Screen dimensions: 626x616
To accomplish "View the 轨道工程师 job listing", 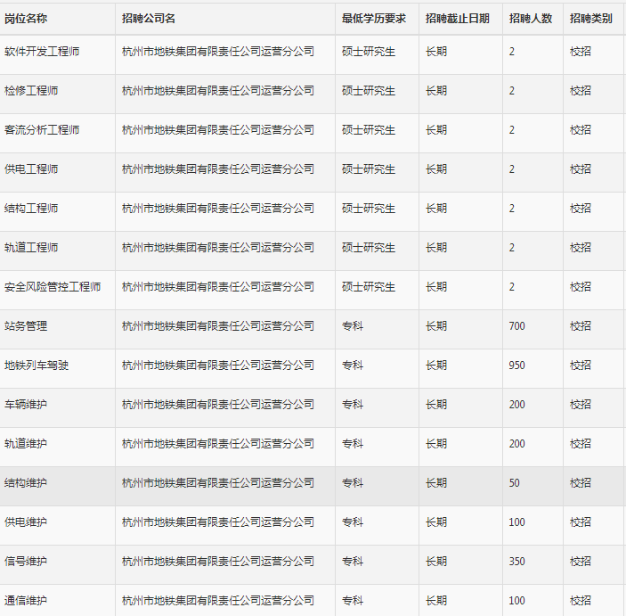I will [31, 248].
